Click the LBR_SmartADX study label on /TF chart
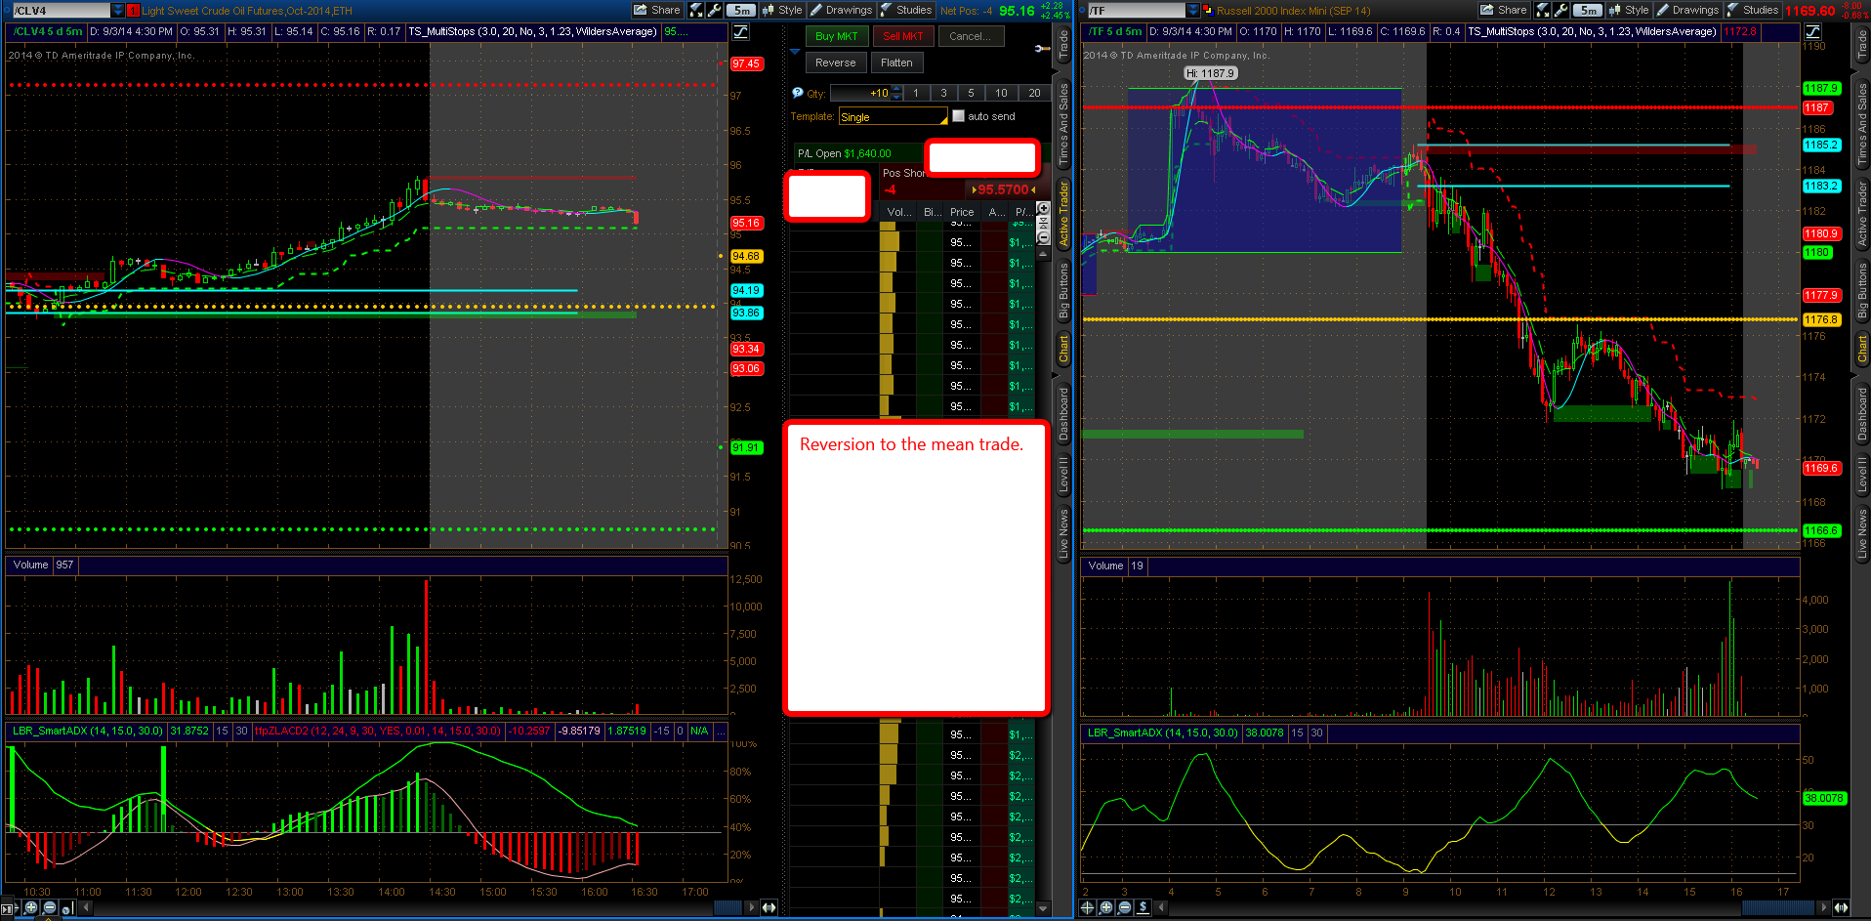Image resolution: width=1871 pixels, height=921 pixels. [1162, 733]
